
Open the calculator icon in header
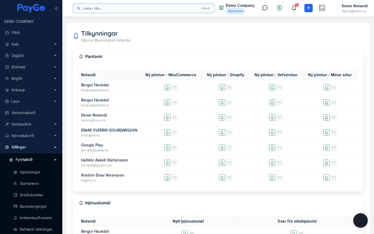[x=322, y=8]
